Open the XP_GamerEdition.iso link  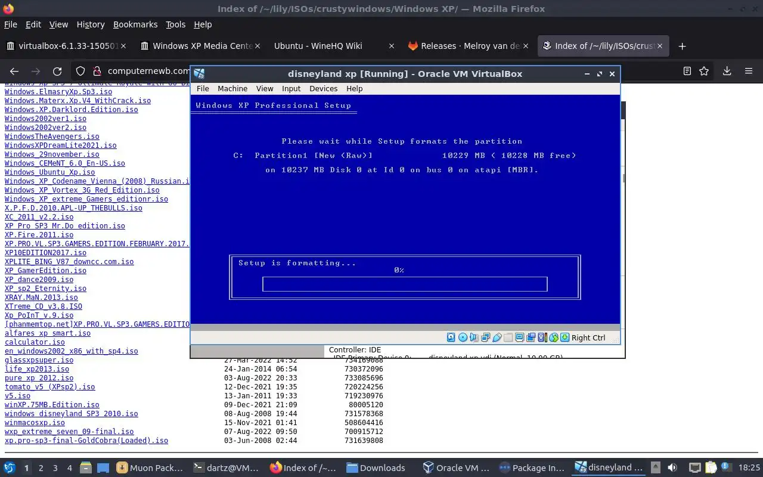coord(45,271)
